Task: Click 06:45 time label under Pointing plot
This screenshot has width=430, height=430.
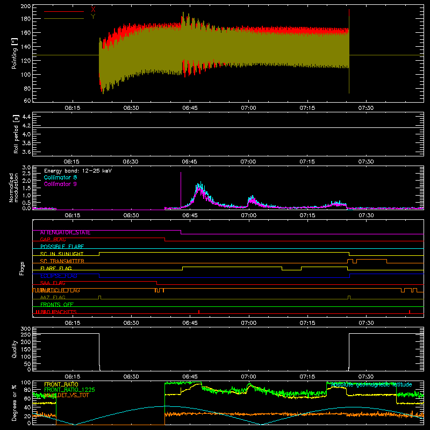Action: coord(190,108)
